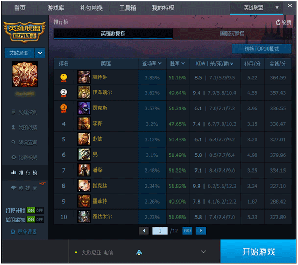Image resolution: width=298 pixels, height=265 pixels.
Task: Expand the 艾欧尼亚 server dropdown arrow
Action: click(x=40, y=53)
